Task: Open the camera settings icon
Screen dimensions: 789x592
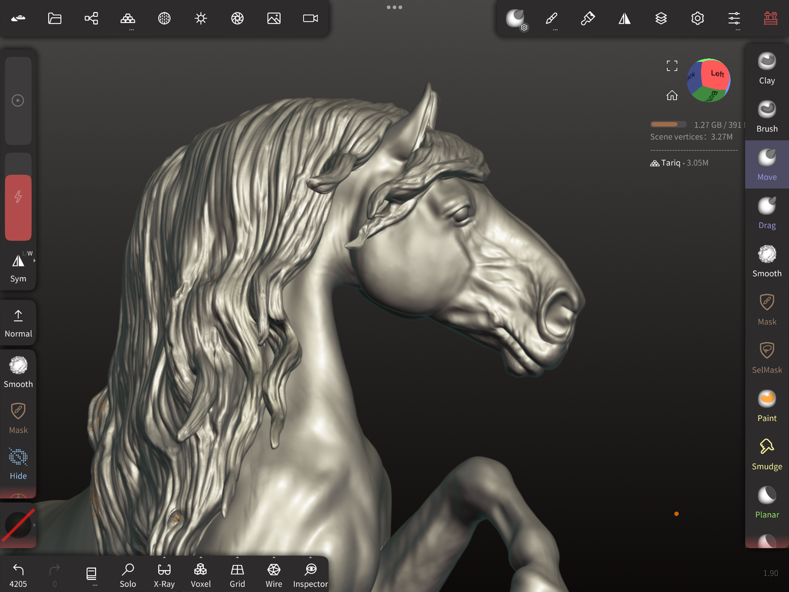Action: (x=310, y=19)
